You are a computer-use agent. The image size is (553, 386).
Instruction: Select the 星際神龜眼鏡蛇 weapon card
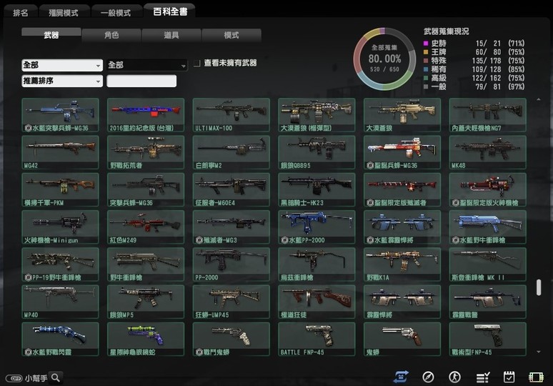click(x=146, y=340)
